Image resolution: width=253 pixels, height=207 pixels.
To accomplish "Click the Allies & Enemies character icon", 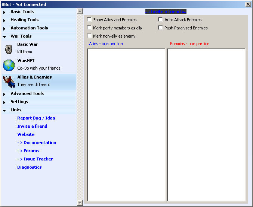I will 9,82.
